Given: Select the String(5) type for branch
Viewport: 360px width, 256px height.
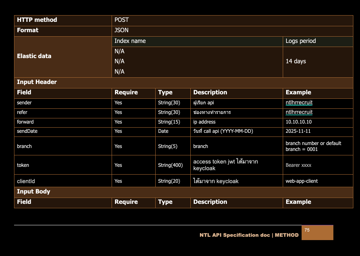Looking at the screenshot, I should click(x=167, y=146).
